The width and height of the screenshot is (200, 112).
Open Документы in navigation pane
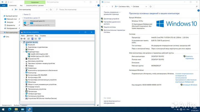[11, 25]
